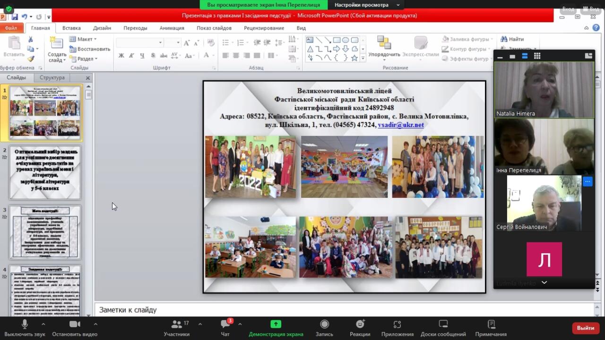Toggle right text alignment
This screenshot has height=340, width=605.
point(246,55)
